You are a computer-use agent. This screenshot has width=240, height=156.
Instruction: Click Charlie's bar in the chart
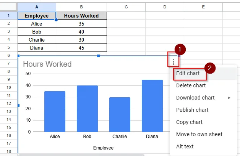(x=120, y=114)
